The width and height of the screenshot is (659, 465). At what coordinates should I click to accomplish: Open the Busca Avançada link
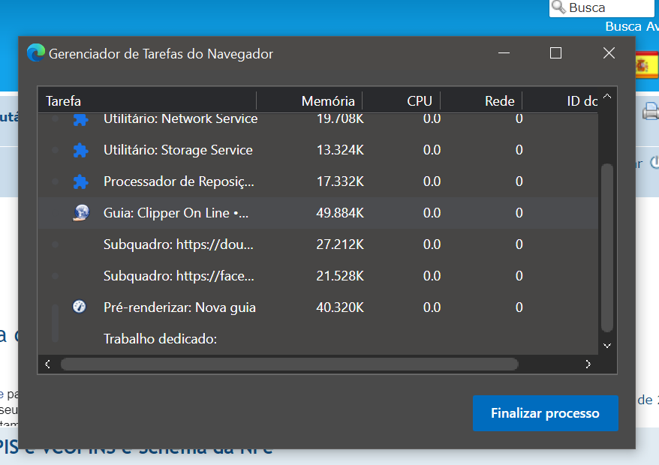point(632,26)
